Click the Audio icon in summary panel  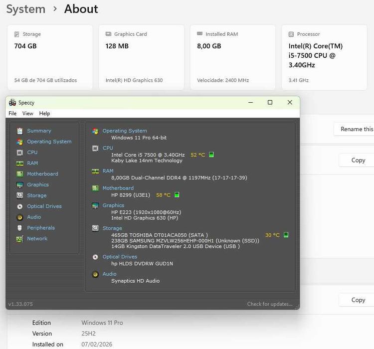coord(95,274)
